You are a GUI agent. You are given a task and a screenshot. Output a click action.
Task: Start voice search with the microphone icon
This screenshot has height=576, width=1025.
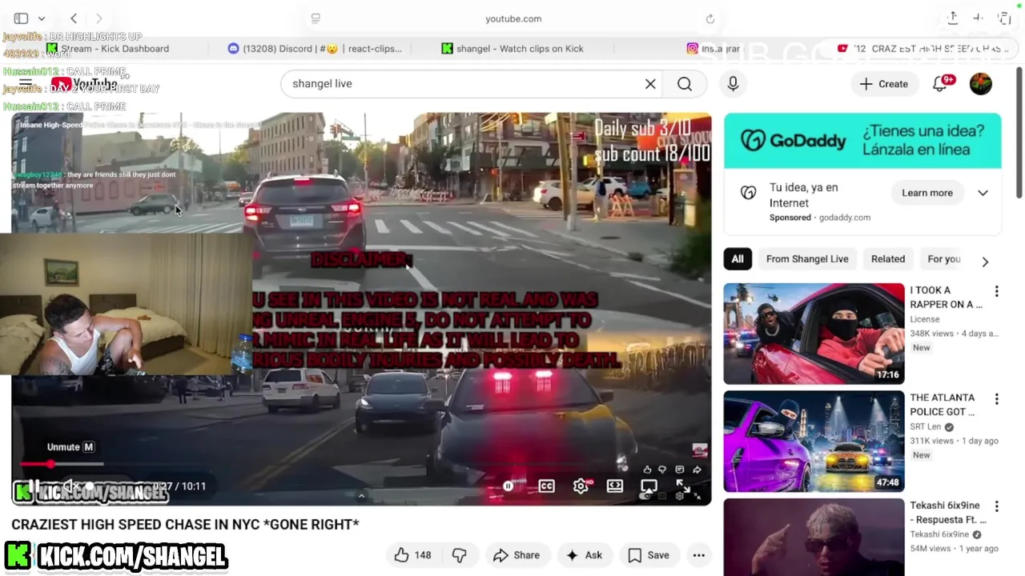[733, 83]
